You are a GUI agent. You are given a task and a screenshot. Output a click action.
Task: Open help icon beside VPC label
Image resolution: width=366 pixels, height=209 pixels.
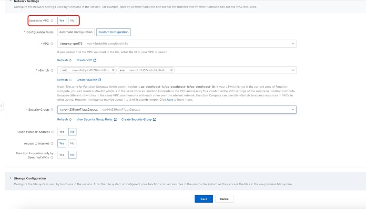tap(52, 44)
